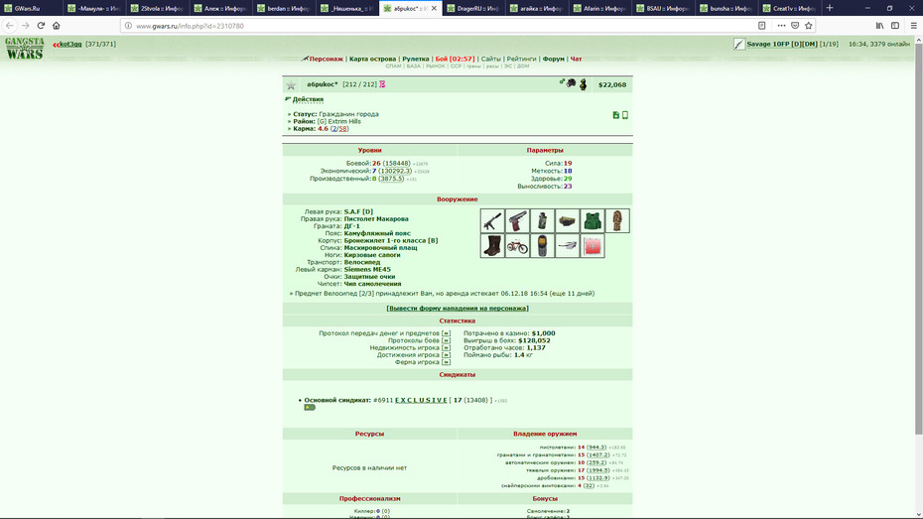Click the pink syndicate badge beside [212 / 212]

pos(382,84)
